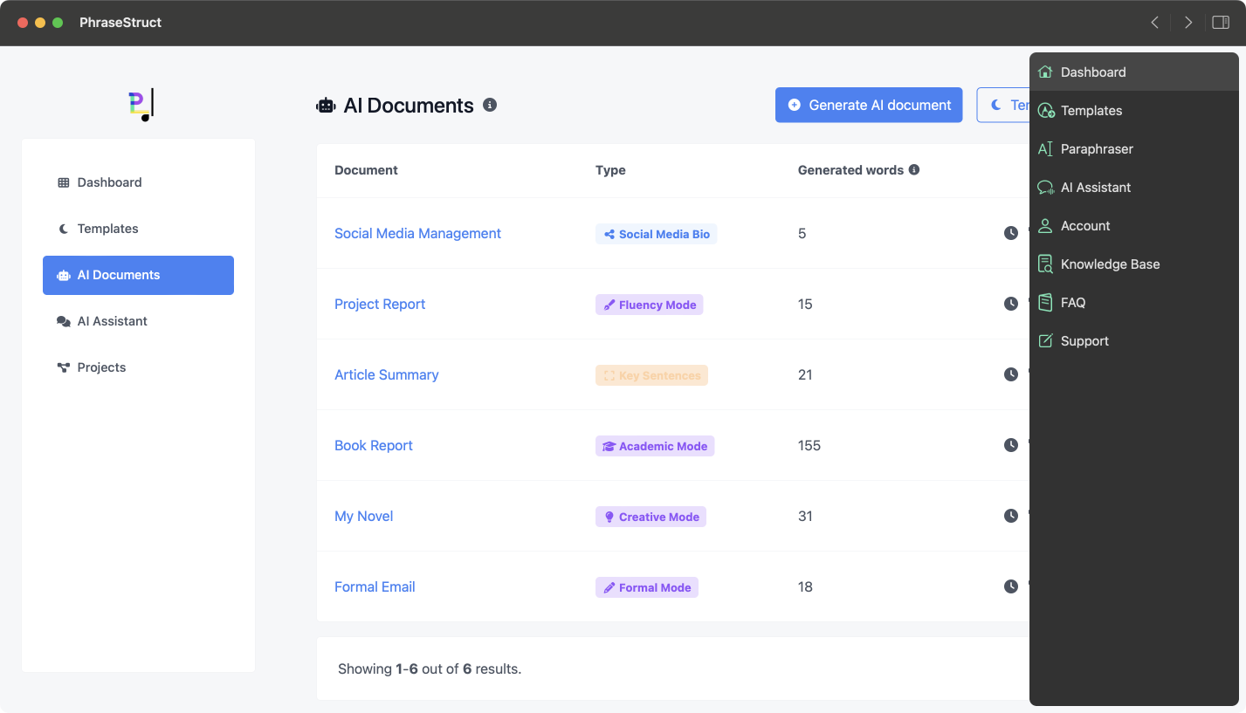
Task: Open the My Novel document link
Action: click(x=363, y=516)
